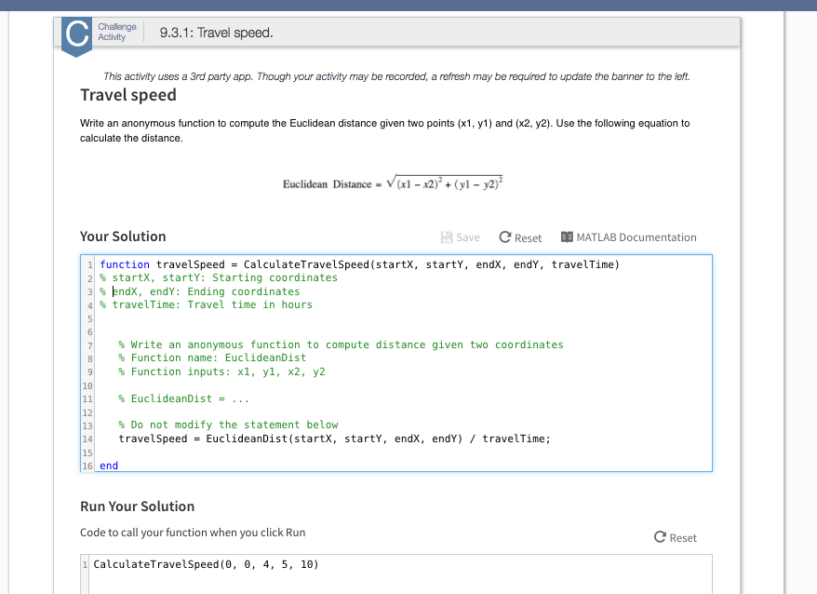This screenshot has height=594, width=817.
Task: Click the Reset circular arrow icon above code editor
Action: (x=505, y=237)
